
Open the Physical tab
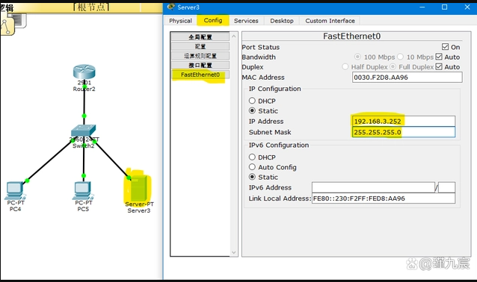pos(180,21)
